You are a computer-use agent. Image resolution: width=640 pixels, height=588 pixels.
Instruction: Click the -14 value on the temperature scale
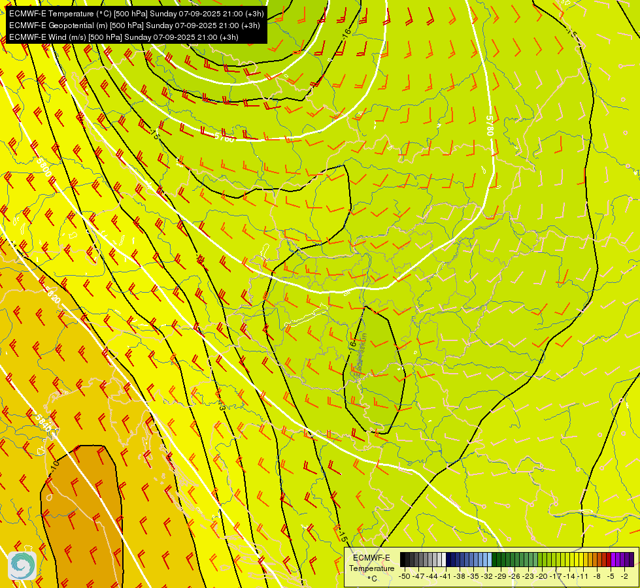(x=569, y=576)
